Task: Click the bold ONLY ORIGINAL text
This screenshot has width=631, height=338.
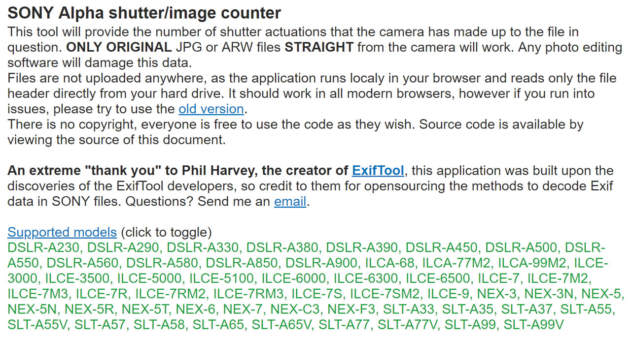Action: (119, 48)
